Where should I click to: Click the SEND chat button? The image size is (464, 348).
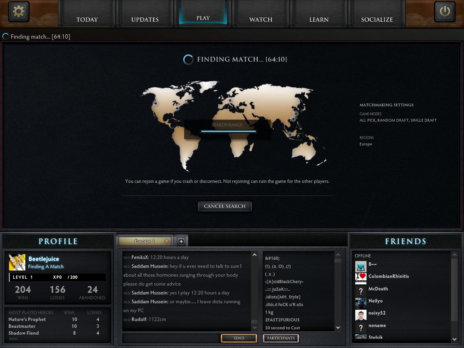(x=239, y=338)
